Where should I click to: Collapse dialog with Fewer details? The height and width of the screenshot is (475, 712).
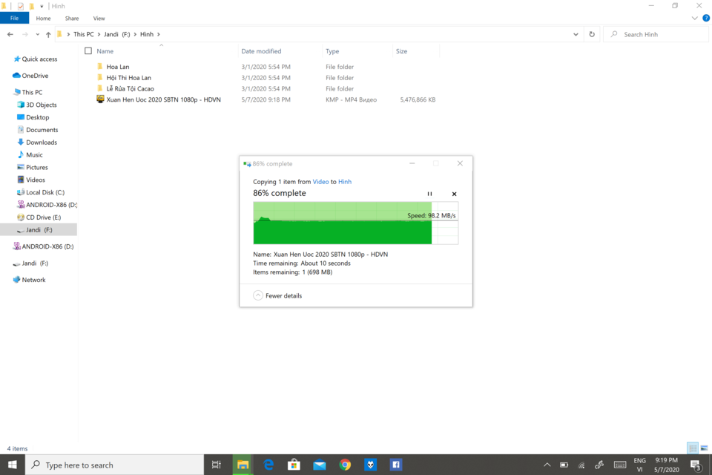(277, 295)
